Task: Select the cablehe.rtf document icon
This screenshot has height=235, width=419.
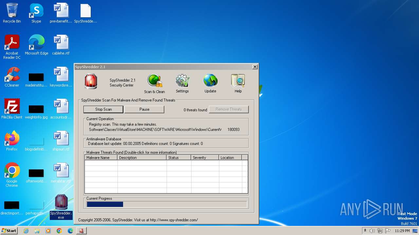Action: click(x=61, y=45)
